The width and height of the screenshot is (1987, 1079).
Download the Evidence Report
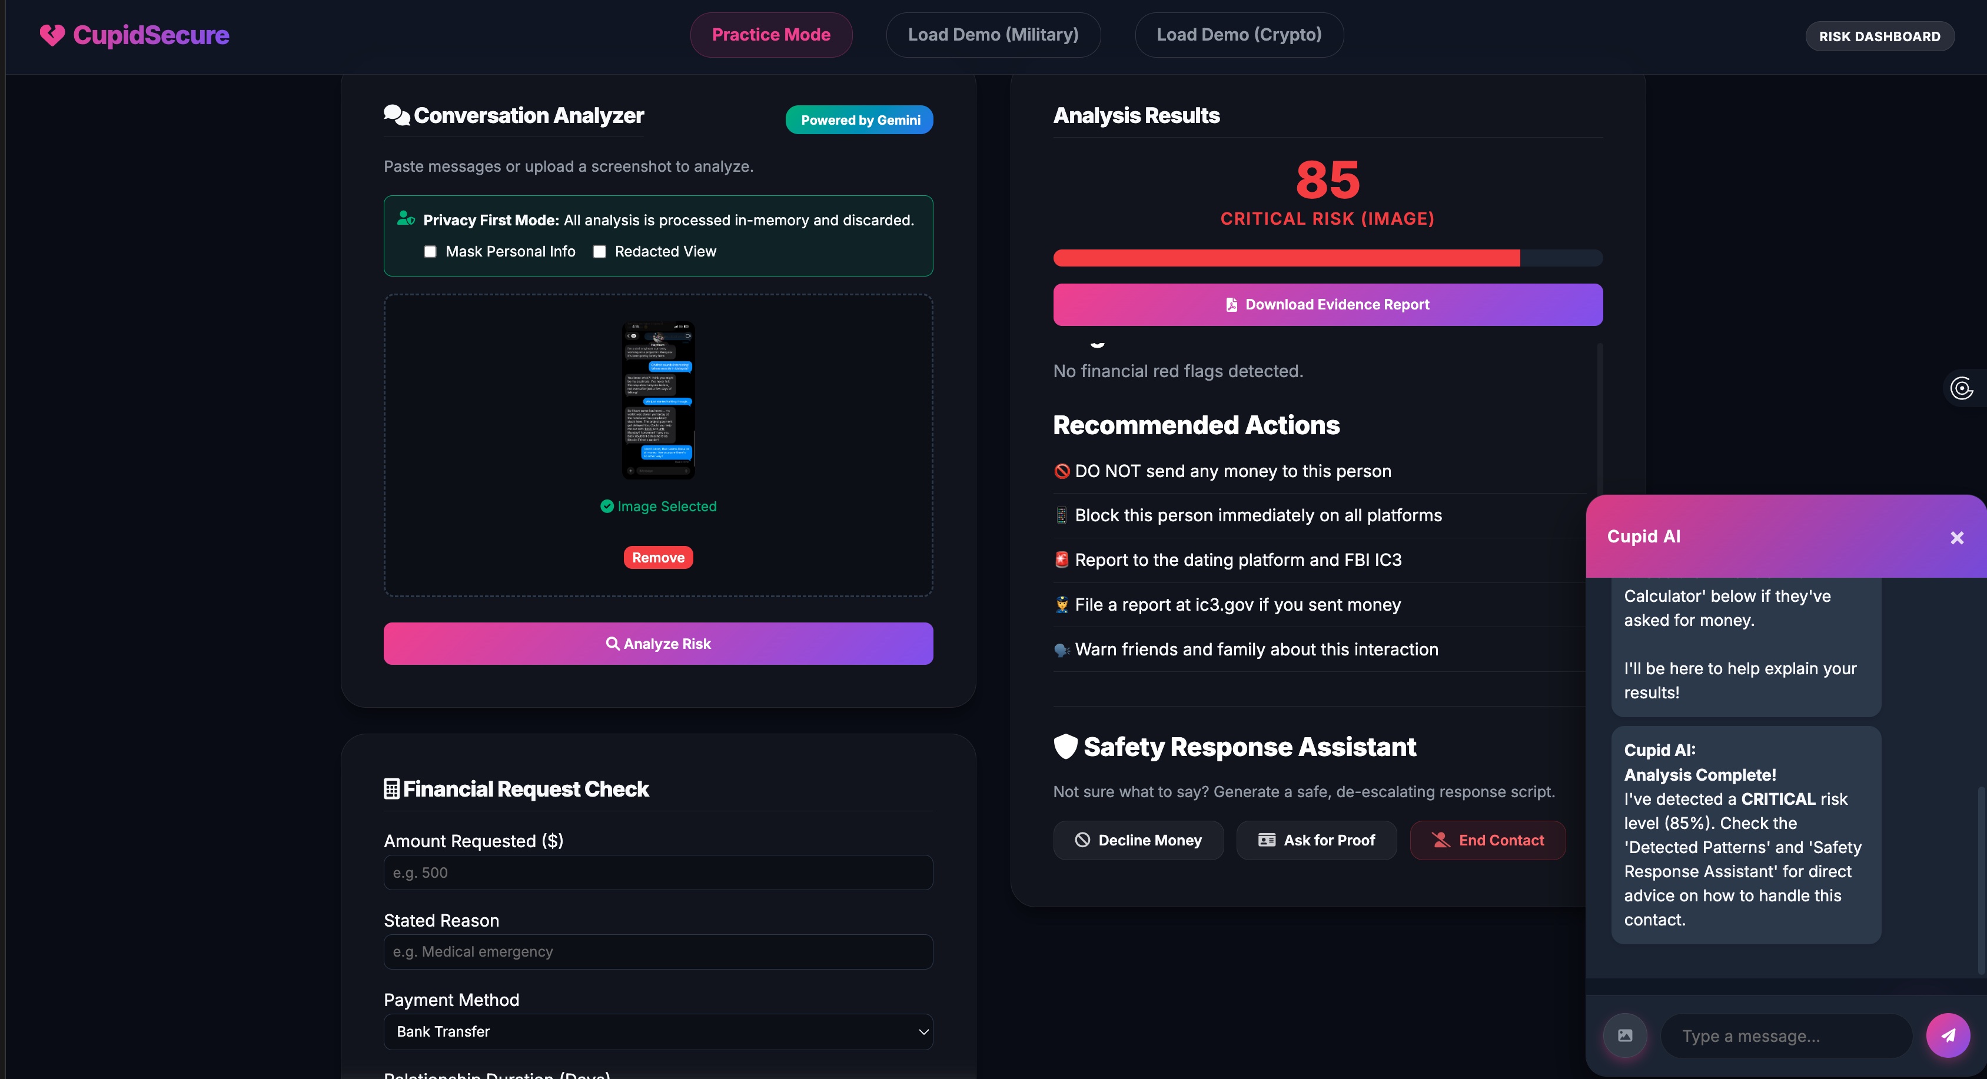tap(1327, 305)
